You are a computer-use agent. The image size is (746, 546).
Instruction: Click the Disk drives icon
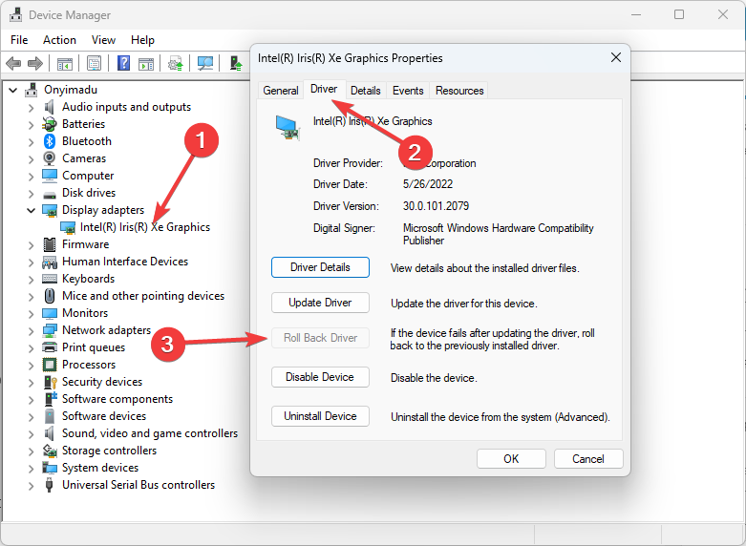point(50,194)
